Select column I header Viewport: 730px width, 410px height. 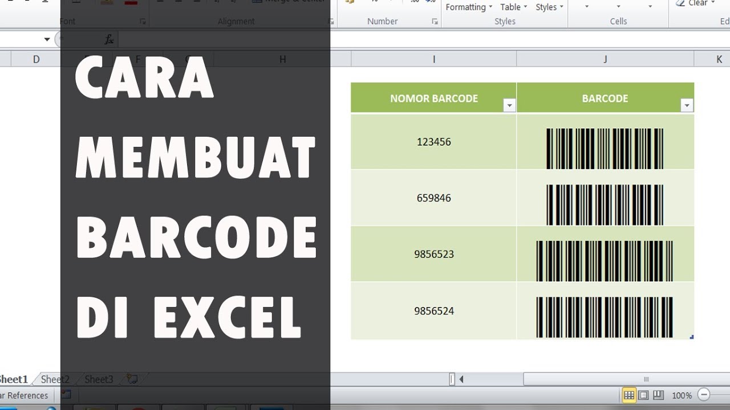434,59
